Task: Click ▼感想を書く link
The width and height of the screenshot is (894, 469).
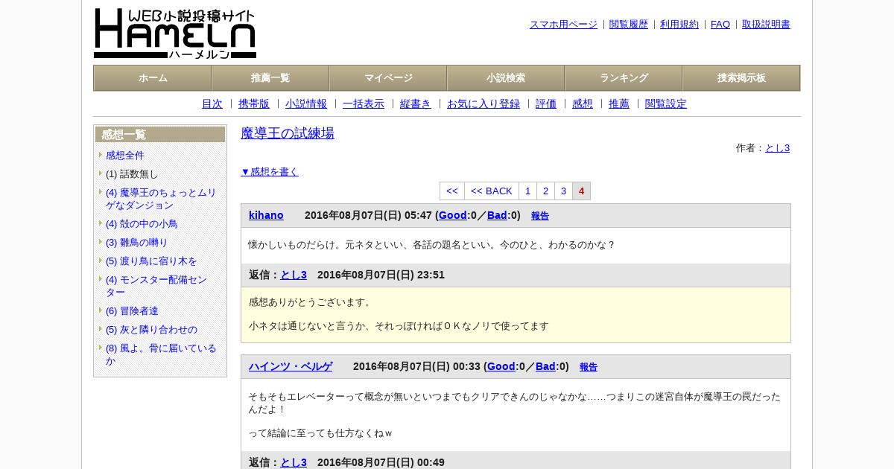Action: point(270,172)
